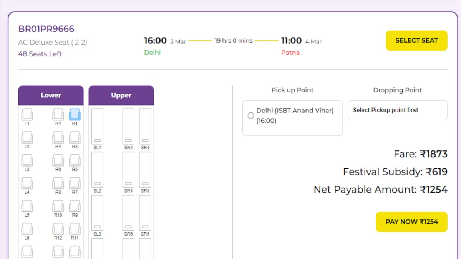Select upper sleeper berth SR3
The height and width of the screenshot is (259, 461).
(x=145, y=170)
